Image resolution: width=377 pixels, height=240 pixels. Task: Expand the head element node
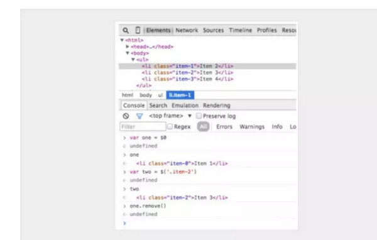(x=128, y=46)
